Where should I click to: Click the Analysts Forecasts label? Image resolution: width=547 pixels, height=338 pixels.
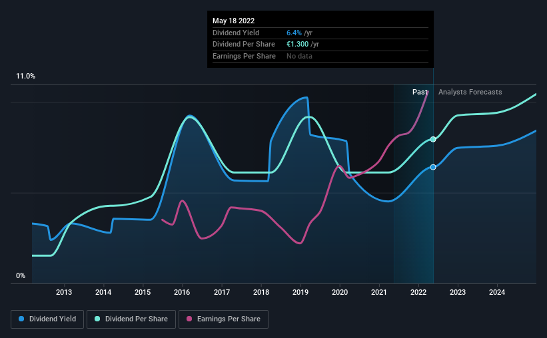[x=470, y=92]
